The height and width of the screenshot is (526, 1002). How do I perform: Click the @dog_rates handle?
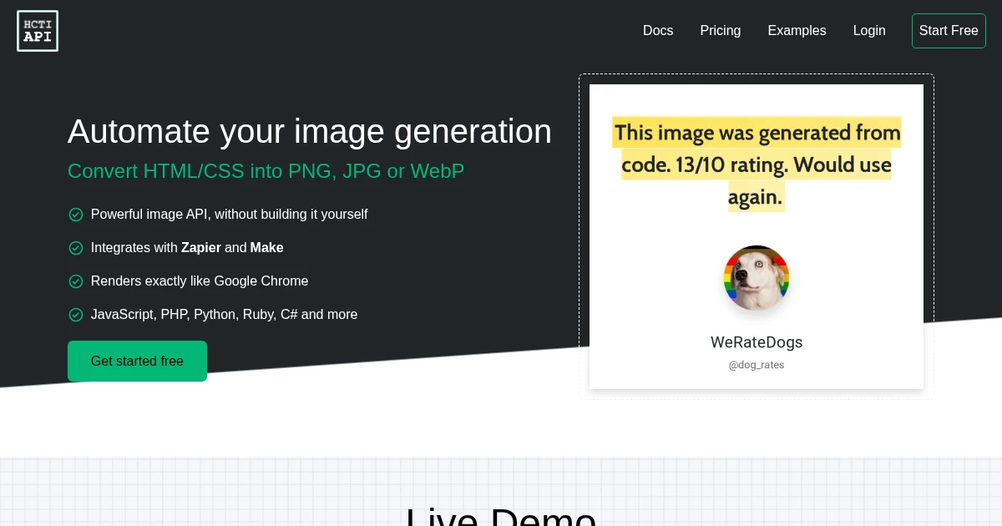(x=757, y=365)
